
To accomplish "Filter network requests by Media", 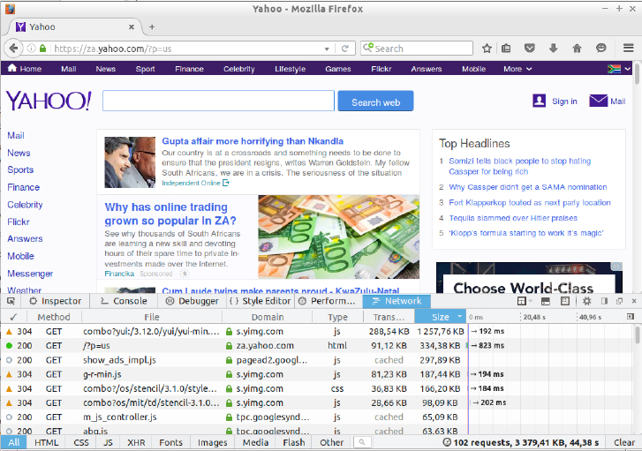I will click(x=255, y=442).
